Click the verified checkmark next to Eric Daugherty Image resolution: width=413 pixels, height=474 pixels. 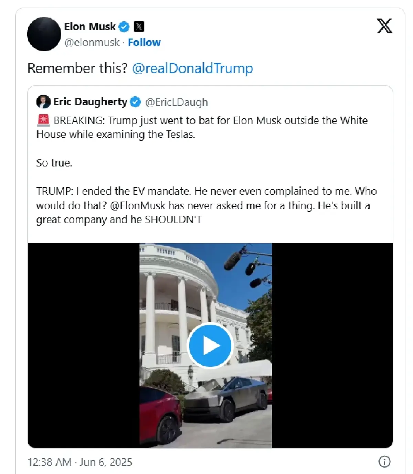tap(136, 102)
